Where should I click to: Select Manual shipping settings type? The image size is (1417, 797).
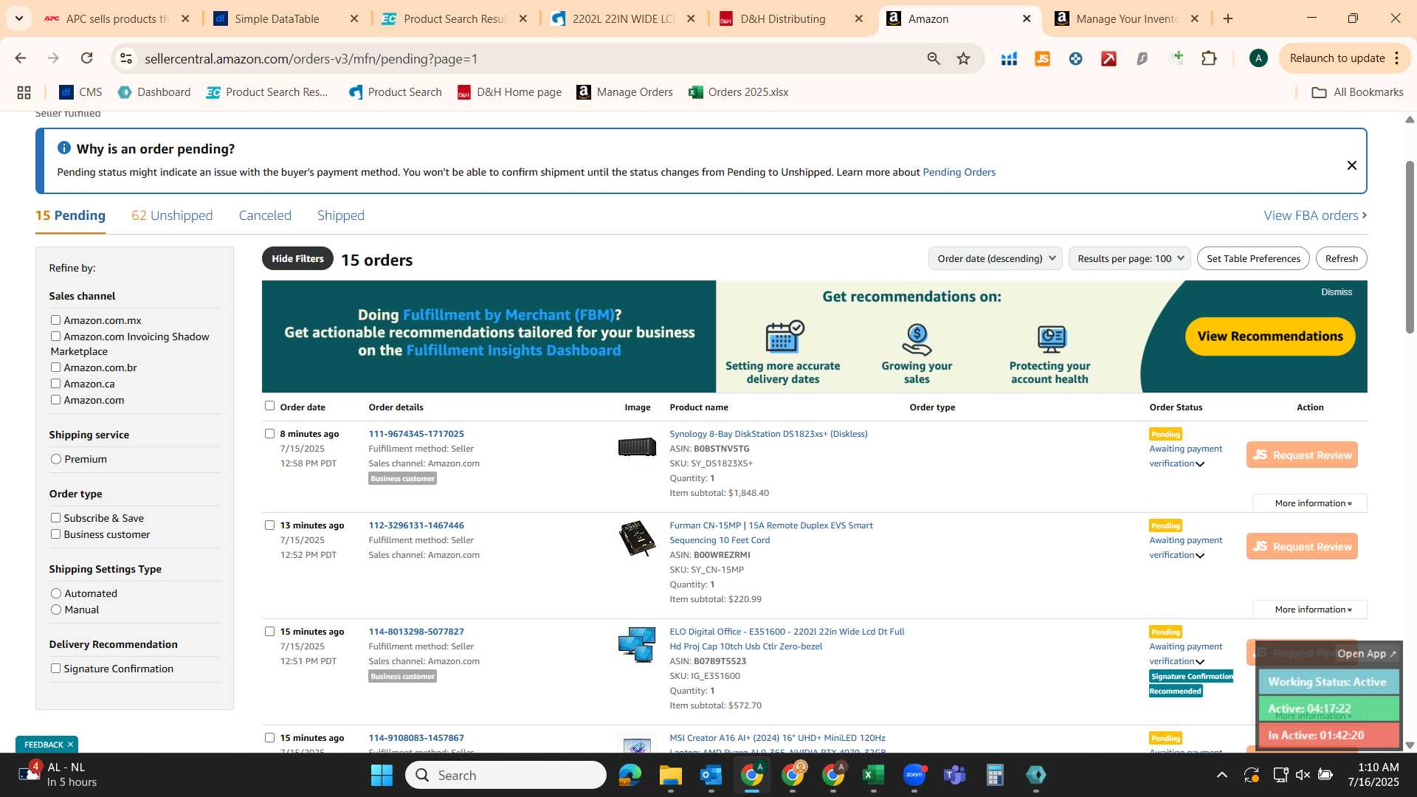56,610
